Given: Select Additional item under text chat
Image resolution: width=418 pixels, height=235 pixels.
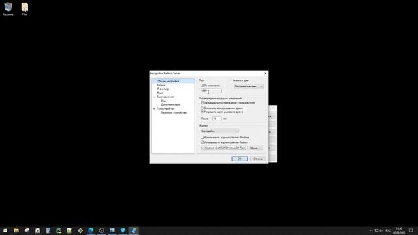Looking at the screenshot, I should (x=170, y=104).
